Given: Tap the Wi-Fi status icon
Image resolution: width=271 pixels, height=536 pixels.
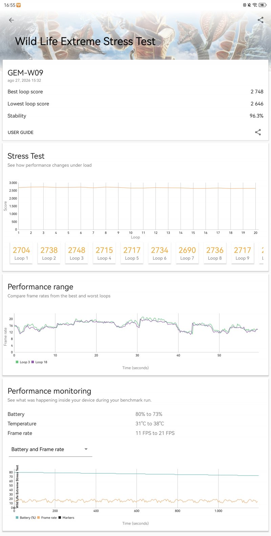Looking at the screenshot, I should [255, 5].
